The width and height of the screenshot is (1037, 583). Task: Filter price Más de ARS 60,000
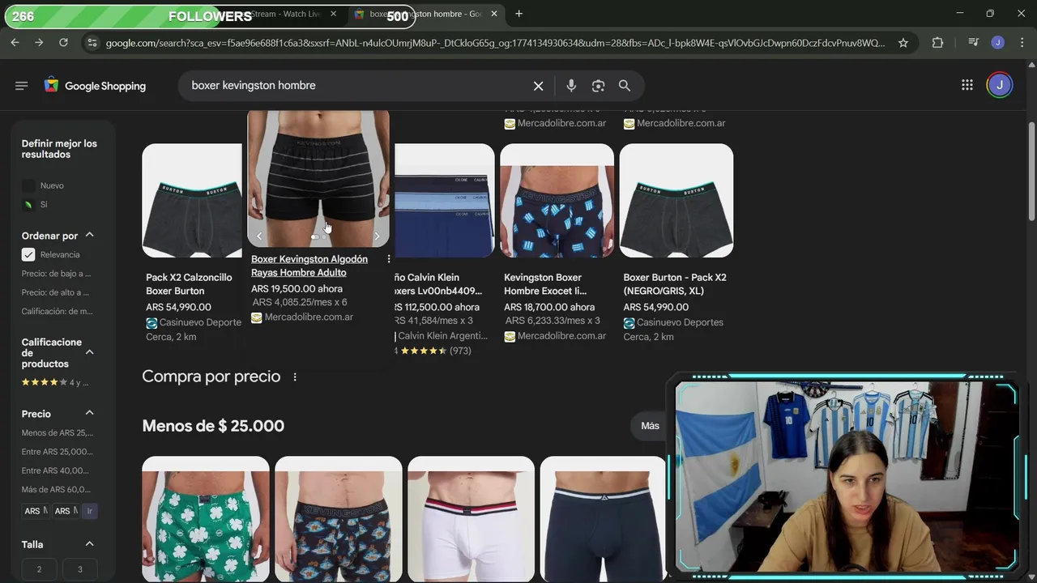tap(56, 489)
